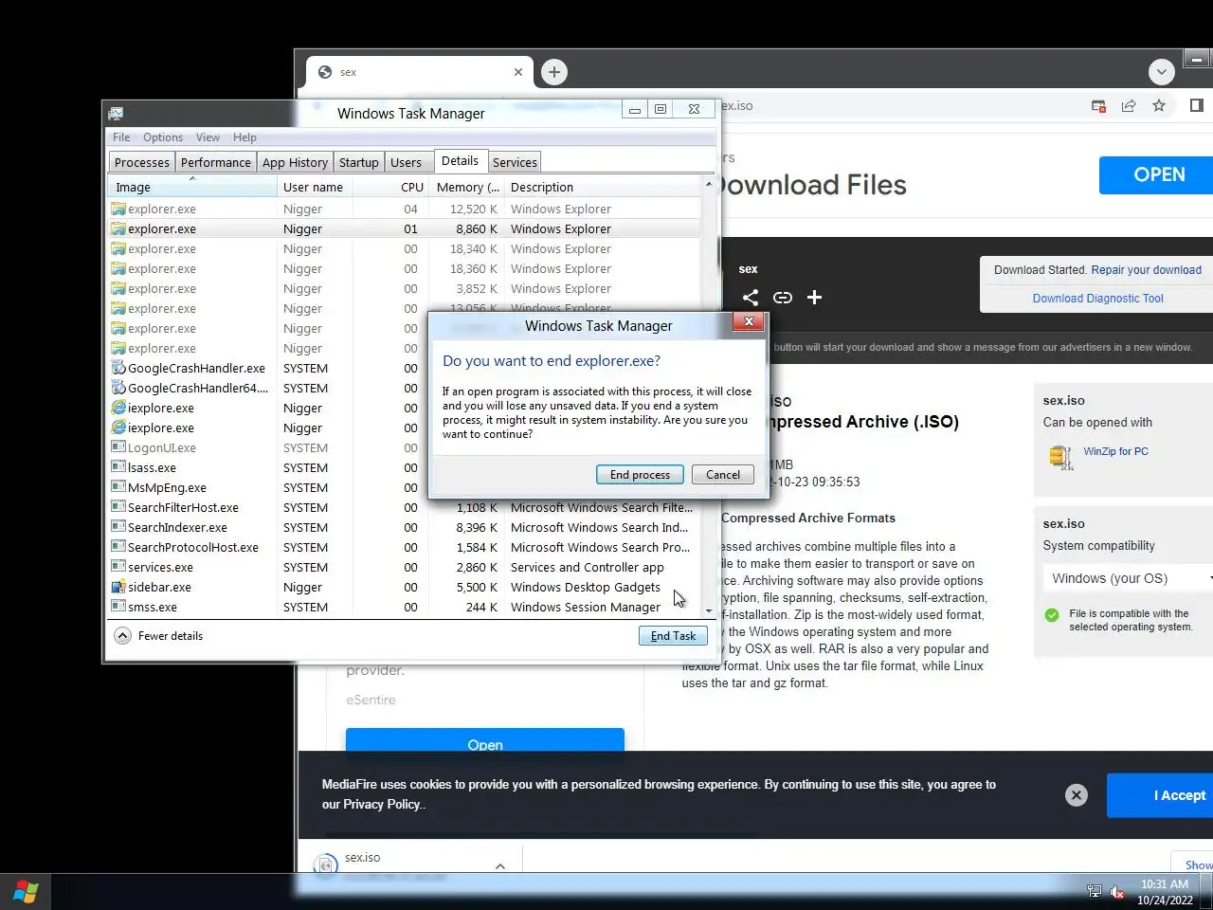
Task: Select the sidebar.exe process icon
Action: [118, 587]
